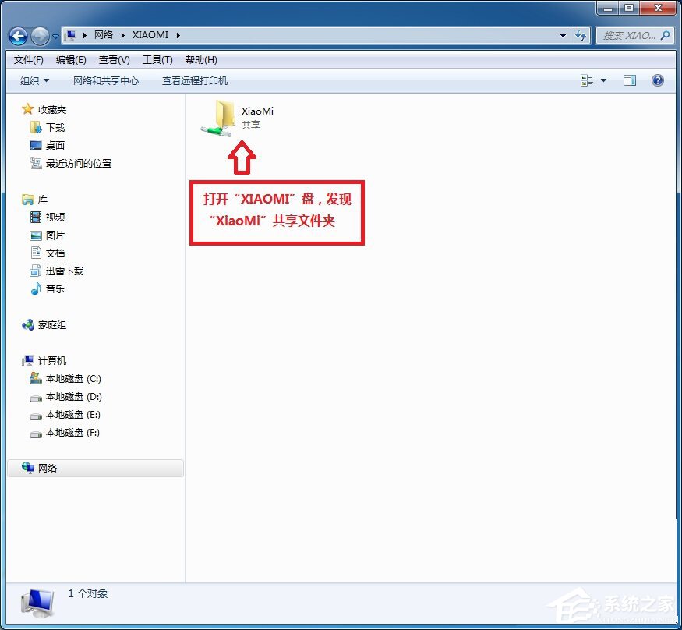Open the Help question mark icon
Image resolution: width=682 pixels, height=630 pixels.
(658, 80)
